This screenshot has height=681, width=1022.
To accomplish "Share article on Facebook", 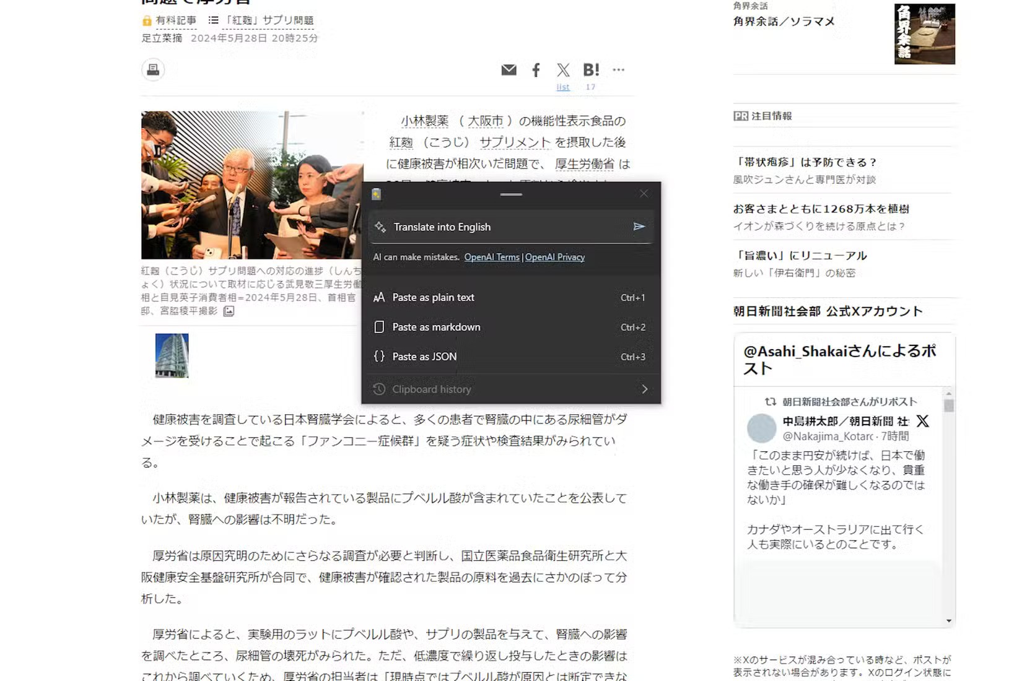I will click(x=536, y=70).
